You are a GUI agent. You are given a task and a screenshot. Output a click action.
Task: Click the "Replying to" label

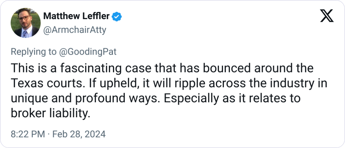click(x=33, y=52)
